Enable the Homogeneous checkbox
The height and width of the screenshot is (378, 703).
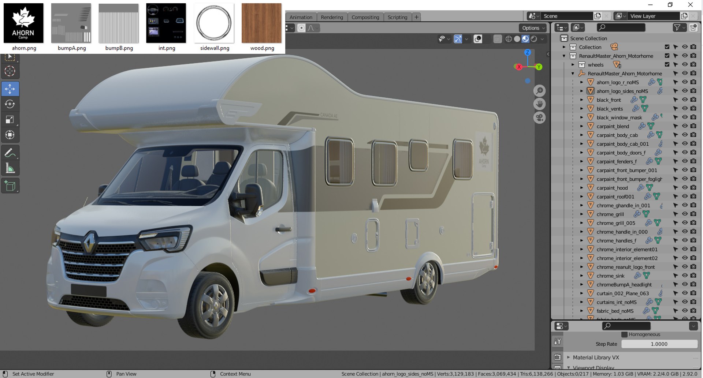pos(624,334)
